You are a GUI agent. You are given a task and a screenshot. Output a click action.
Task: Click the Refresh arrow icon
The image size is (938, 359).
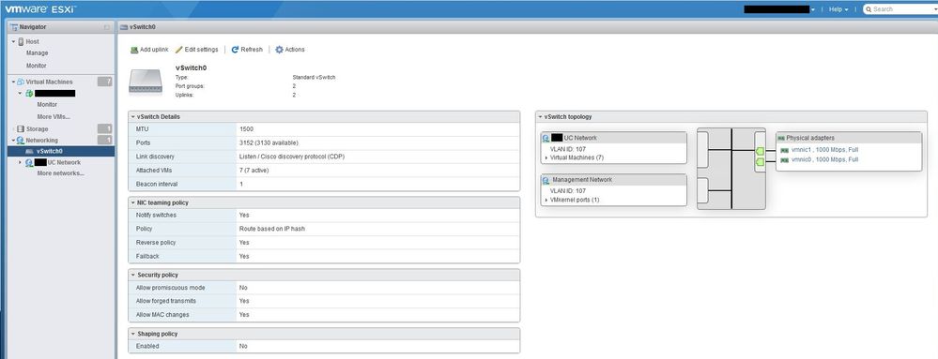point(235,50)
